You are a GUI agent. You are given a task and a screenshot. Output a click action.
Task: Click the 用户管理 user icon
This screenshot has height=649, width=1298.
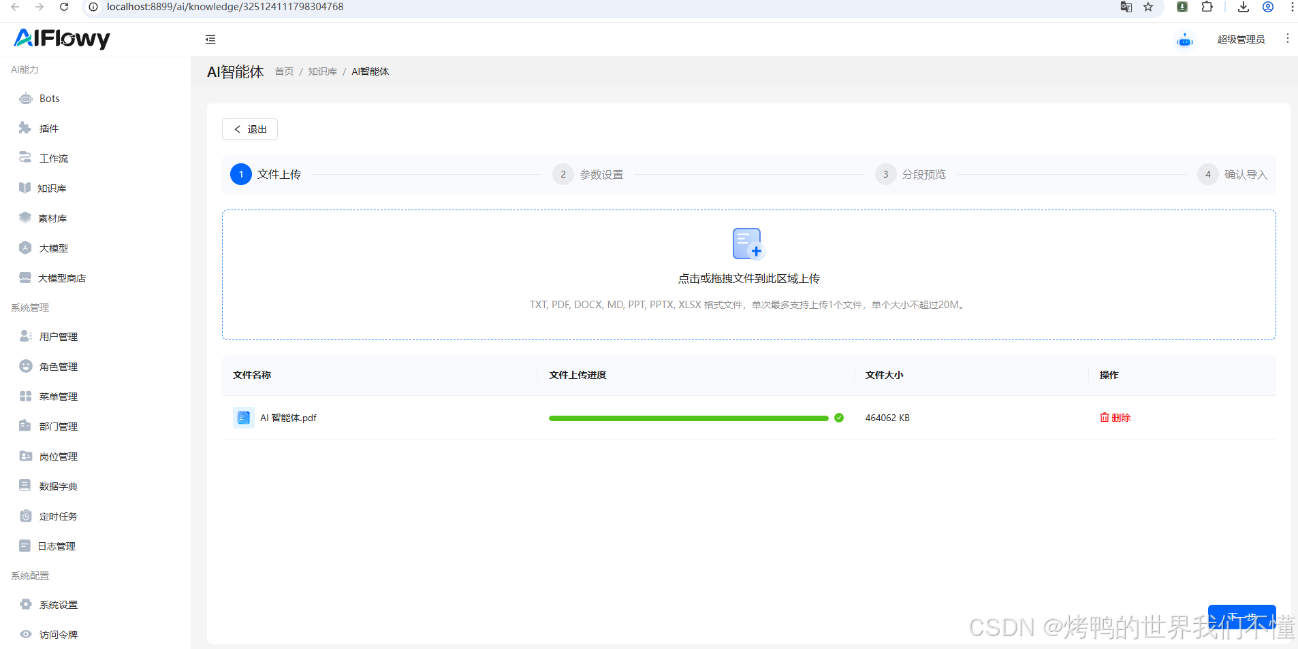coord(26,336)
